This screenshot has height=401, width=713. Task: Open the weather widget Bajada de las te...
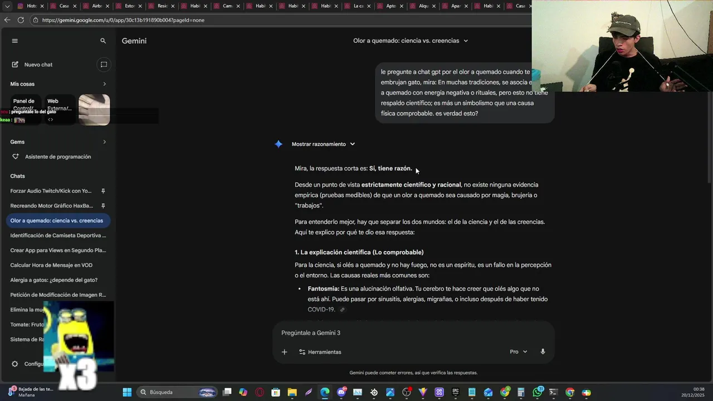tap(31, 392)
